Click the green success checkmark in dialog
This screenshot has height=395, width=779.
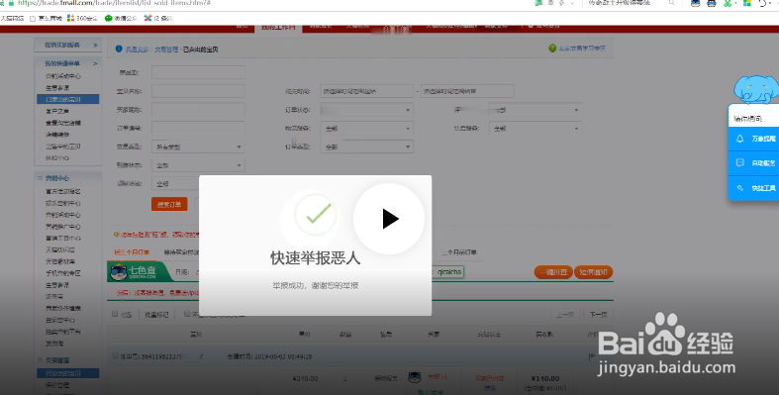pyautogui.click(x=316, y=214)
